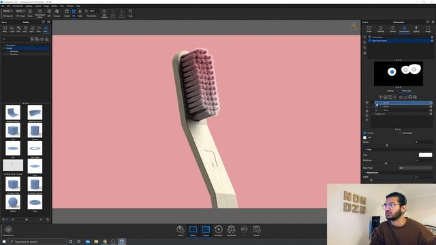Screen dimensions: 436x245
Task: Select the Rectangular pin shape option
Action: click(401, 133)
